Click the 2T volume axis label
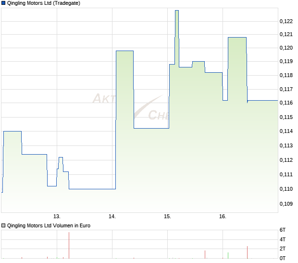Viewport: 298px width, 263px height. 283,249
